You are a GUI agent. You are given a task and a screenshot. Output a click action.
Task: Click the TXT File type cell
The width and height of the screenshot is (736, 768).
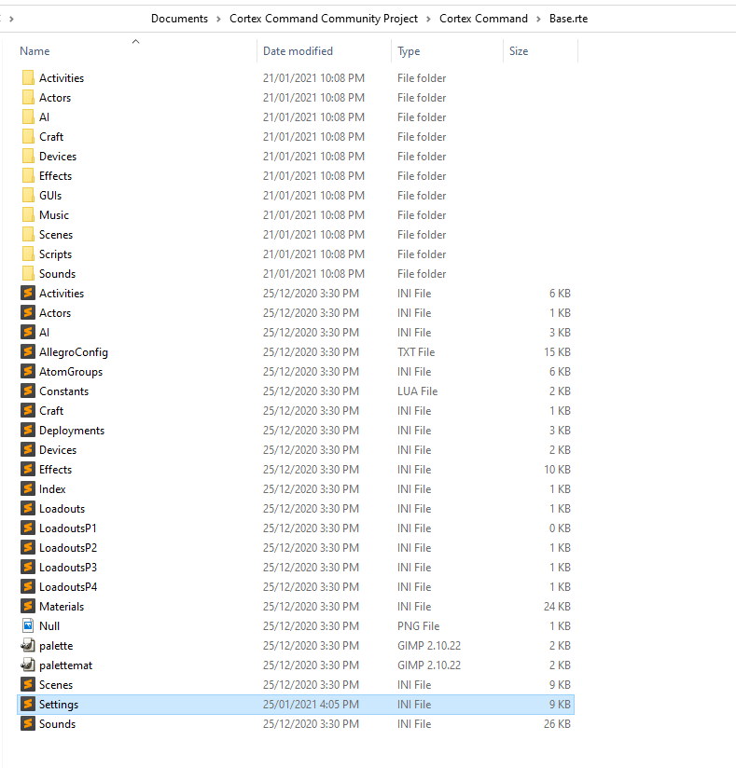click(x=416, y=351)
